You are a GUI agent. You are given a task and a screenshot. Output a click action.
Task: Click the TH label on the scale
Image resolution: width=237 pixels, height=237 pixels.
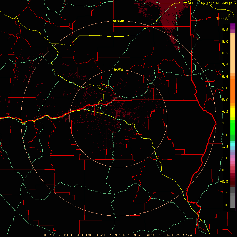(x=226, y=205)
